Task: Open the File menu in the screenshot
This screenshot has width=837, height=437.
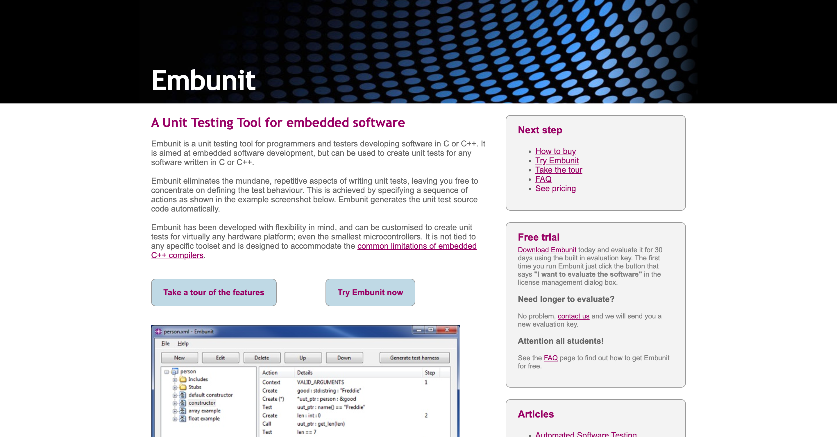Action: coord(165,343)
